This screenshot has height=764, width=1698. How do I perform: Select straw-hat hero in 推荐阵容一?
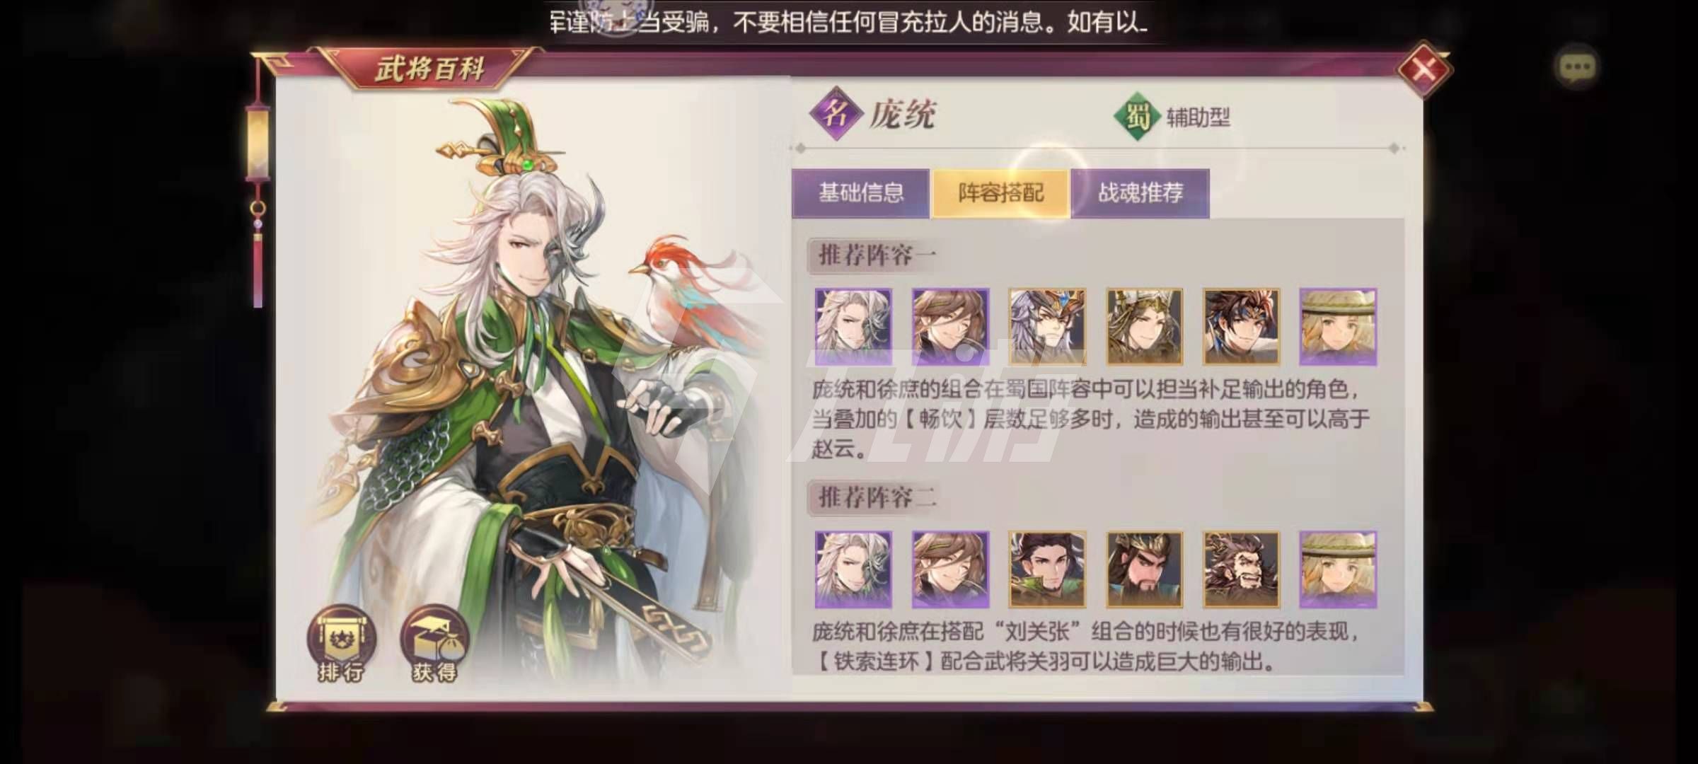point(1338,326)
